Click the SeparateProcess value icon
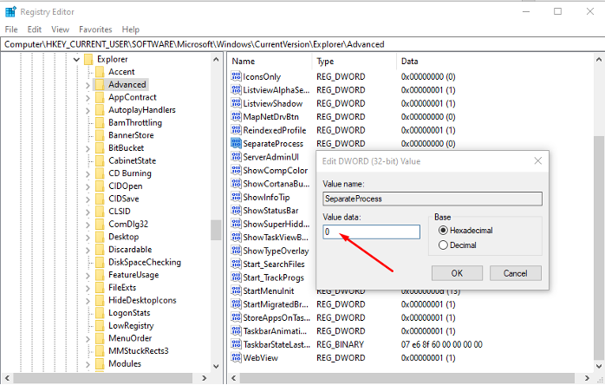Screen dimensions: 605x385 (236, 143)
